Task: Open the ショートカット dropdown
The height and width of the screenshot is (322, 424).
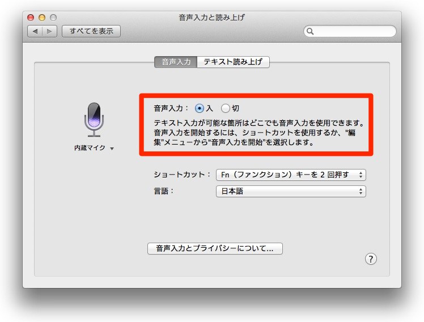Action: [291, 175]
